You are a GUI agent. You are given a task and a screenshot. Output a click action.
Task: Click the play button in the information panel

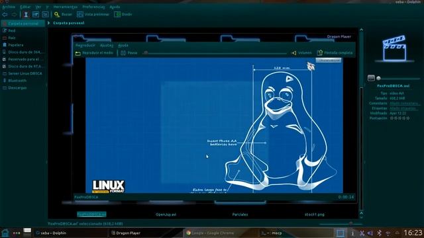(x=371, y=78)
